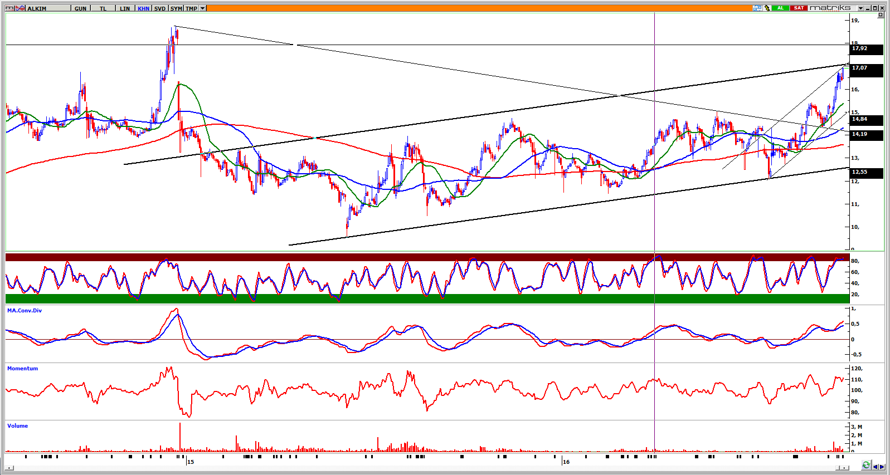
Task: Toggle the SYM button in the toolbar
Action: [x=176, y=8]
